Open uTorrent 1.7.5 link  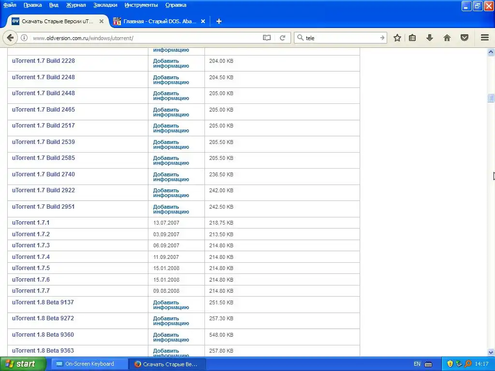pyautogui.click(x=30, y=268)
